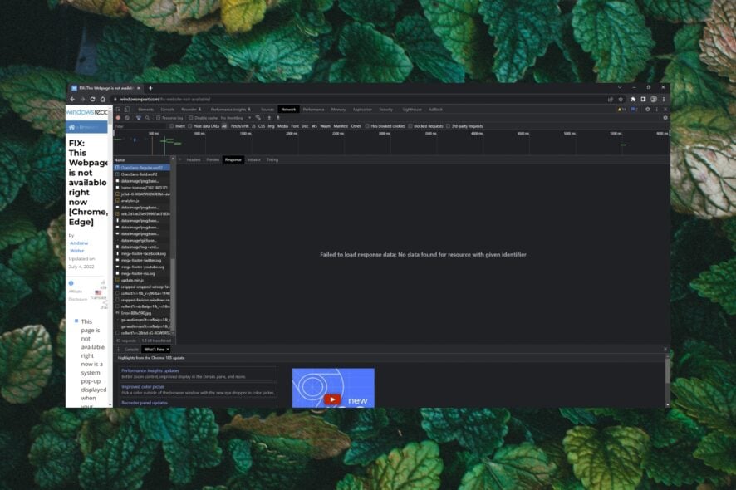Clear the network log
This screenshot has width=736, height=490.
click(x=127, y=118)
